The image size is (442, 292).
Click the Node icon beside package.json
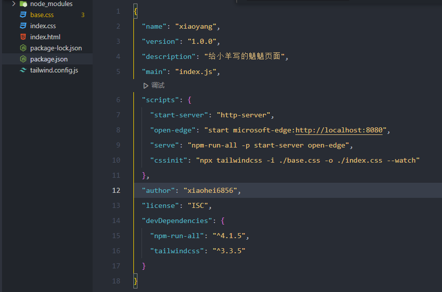[23, 59]
